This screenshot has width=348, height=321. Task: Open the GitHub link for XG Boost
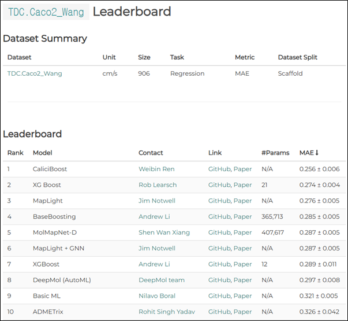pos(219,185)
